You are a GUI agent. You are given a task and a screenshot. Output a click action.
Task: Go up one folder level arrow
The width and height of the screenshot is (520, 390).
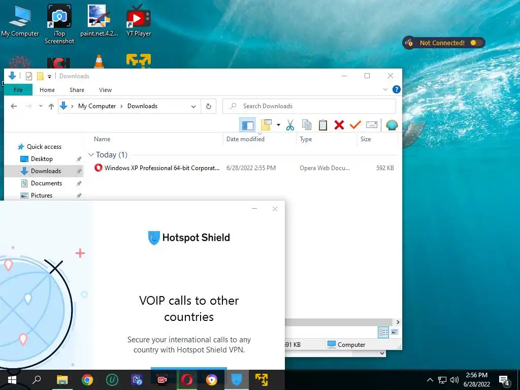tap(51, 106)
